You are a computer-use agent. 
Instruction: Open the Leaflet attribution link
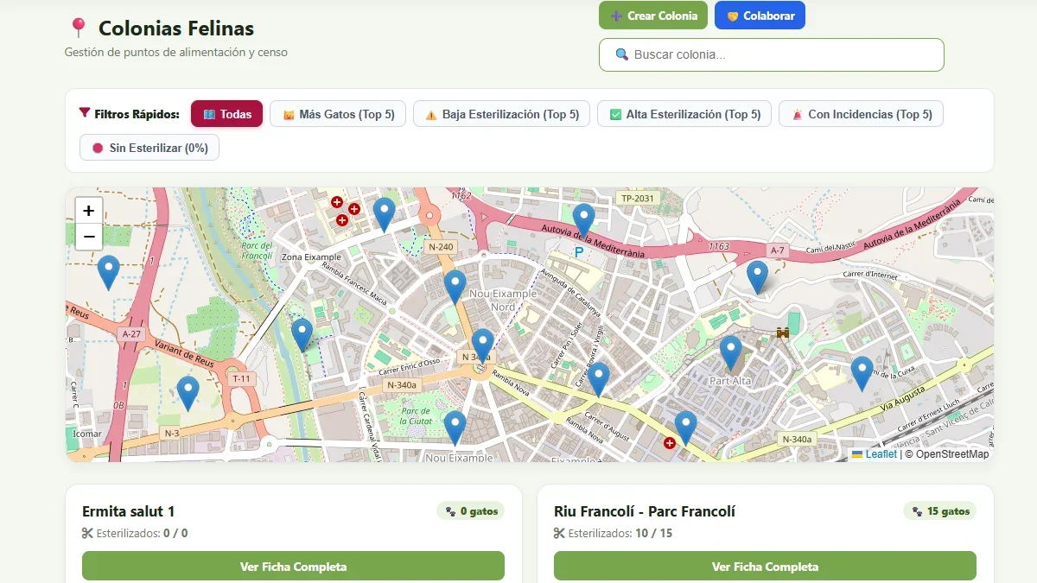[875, 454]
